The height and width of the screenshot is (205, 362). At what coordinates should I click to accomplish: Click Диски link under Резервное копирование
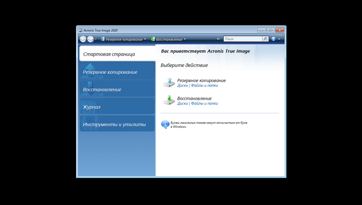click(x=183, y=86)
